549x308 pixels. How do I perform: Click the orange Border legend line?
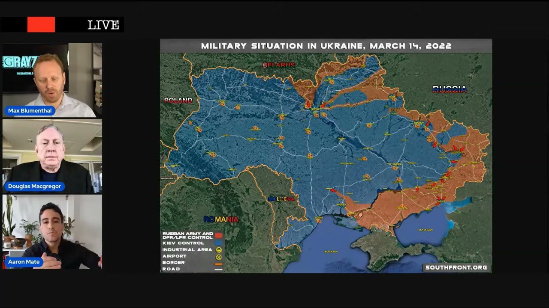click(219, 263)
